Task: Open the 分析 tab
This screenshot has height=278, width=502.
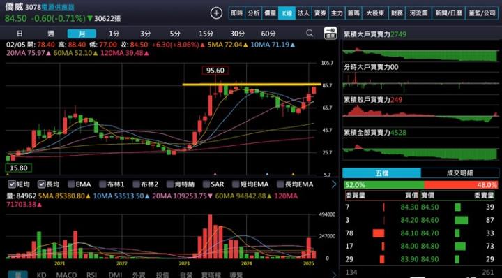Action: [253, 13]
